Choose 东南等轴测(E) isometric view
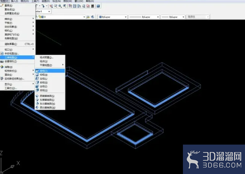Screen dimensions: 245x174 coord(50,100)
